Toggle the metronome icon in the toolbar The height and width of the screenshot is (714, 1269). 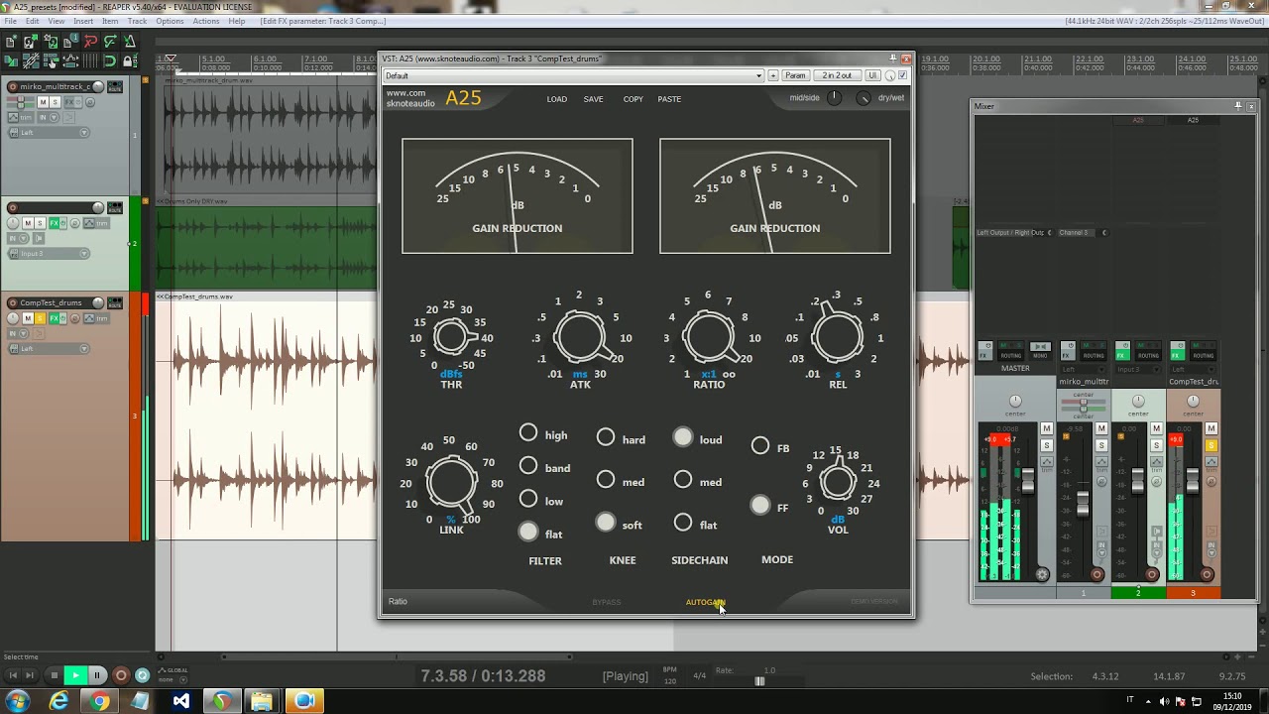click(130, 42)
